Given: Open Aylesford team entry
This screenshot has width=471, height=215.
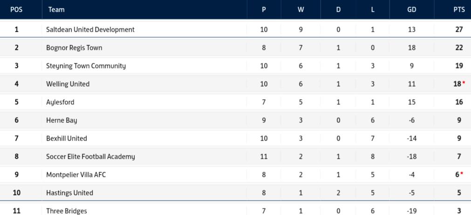Looking at the screenshot, I should 60,102.
